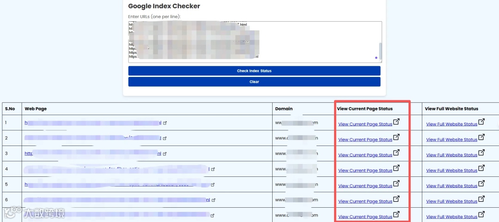
Task: Click external-link icon beside row 2 website status
Action: (481, 137)
